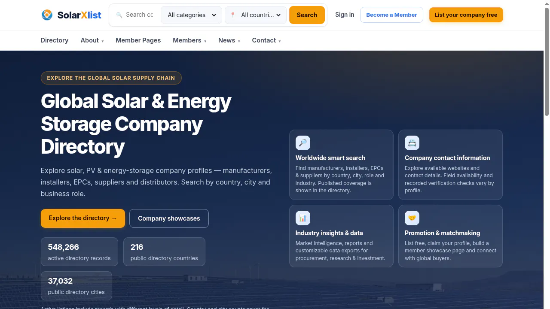Focus the company search input field

coord(139,15)
